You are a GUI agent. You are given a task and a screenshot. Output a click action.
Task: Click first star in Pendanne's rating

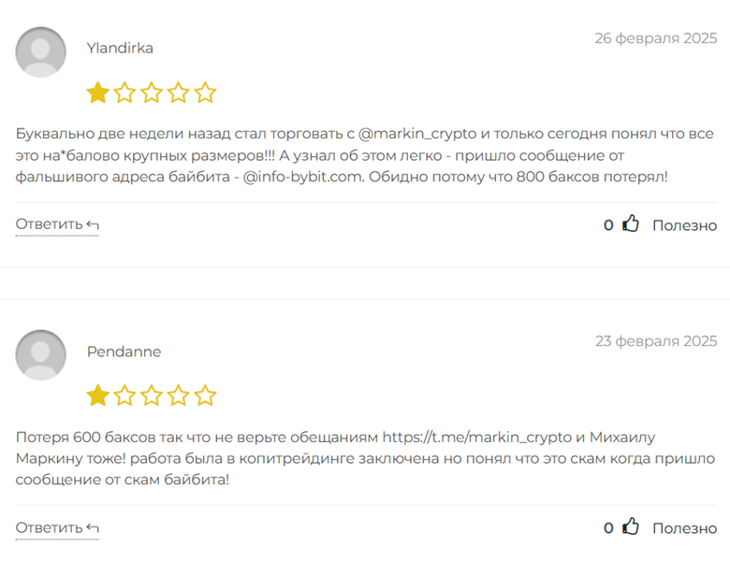(x=97, y=396)
